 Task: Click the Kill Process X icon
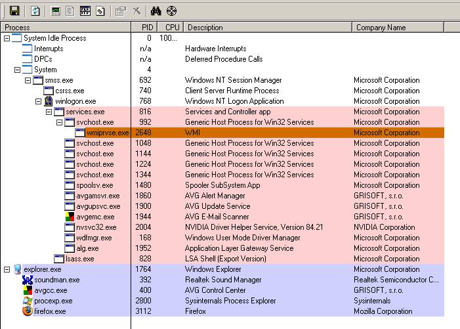pos(136,11)
